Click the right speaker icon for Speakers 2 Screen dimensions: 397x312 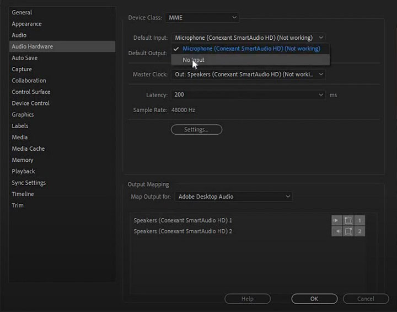pos(336,231)
